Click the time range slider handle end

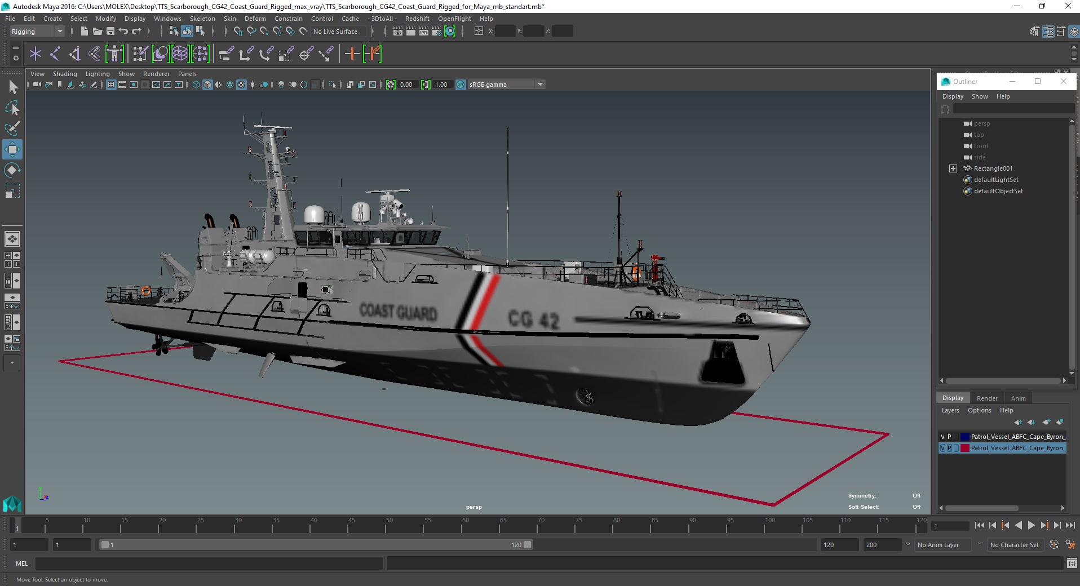[x=527, y=545]
